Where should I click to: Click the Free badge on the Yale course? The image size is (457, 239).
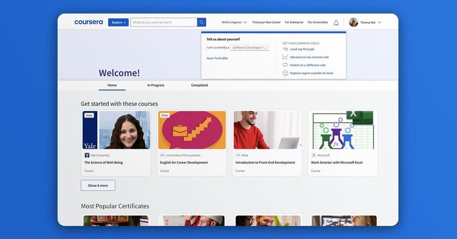(89, 115)
